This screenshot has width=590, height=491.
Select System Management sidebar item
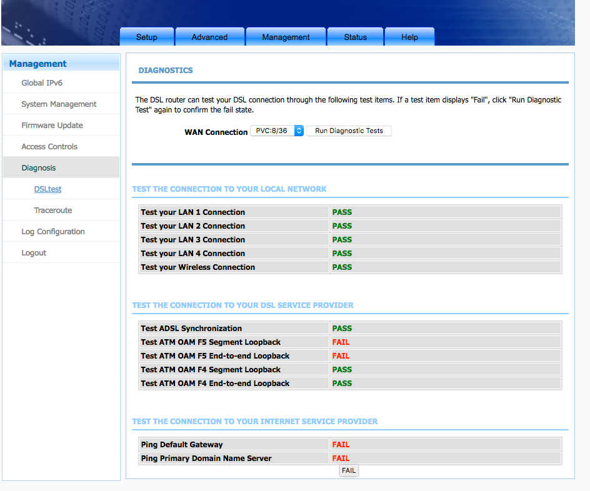[x=59, y=104]
